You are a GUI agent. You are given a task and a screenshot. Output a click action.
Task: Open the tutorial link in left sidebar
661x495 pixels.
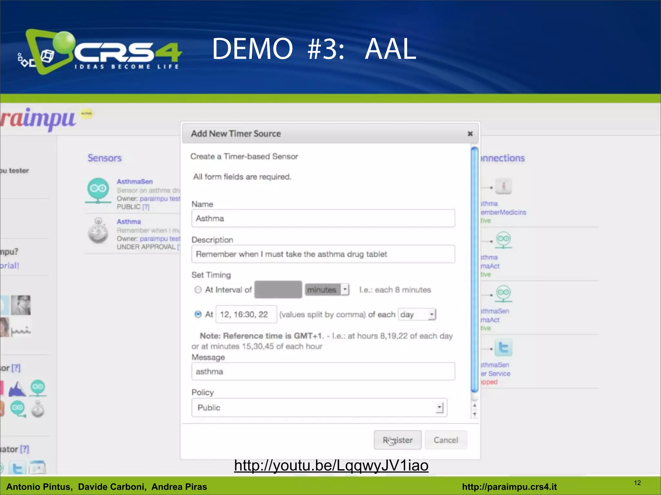pos(10,266)
